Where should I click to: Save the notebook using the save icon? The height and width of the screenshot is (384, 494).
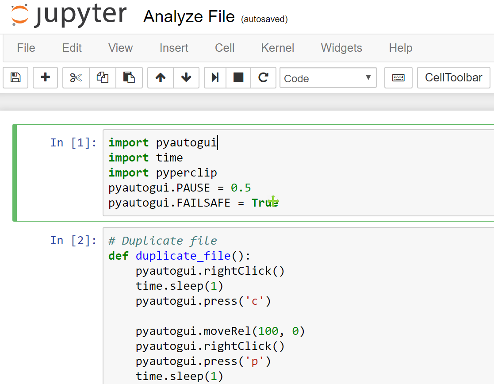coord(15,77)
